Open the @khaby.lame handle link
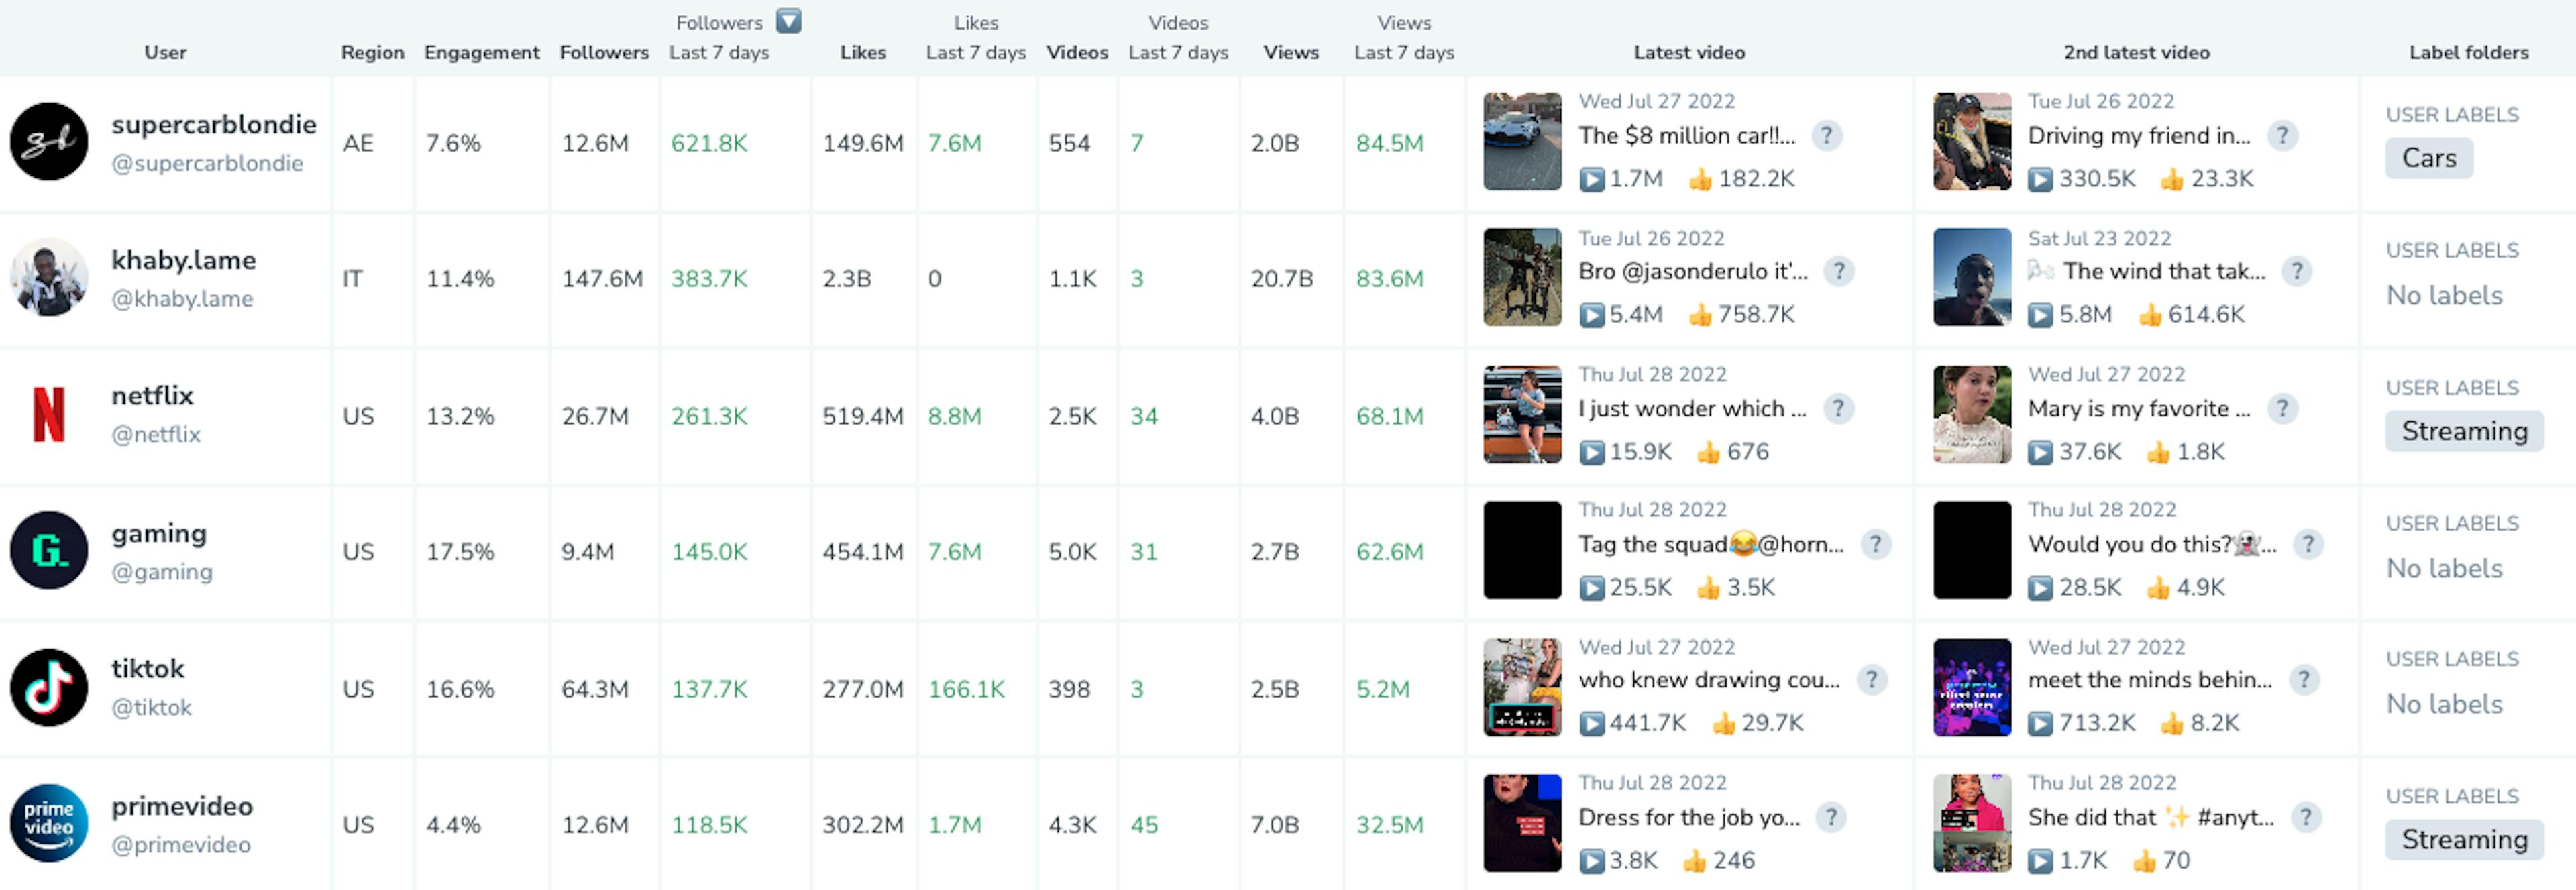 point(182,299)
